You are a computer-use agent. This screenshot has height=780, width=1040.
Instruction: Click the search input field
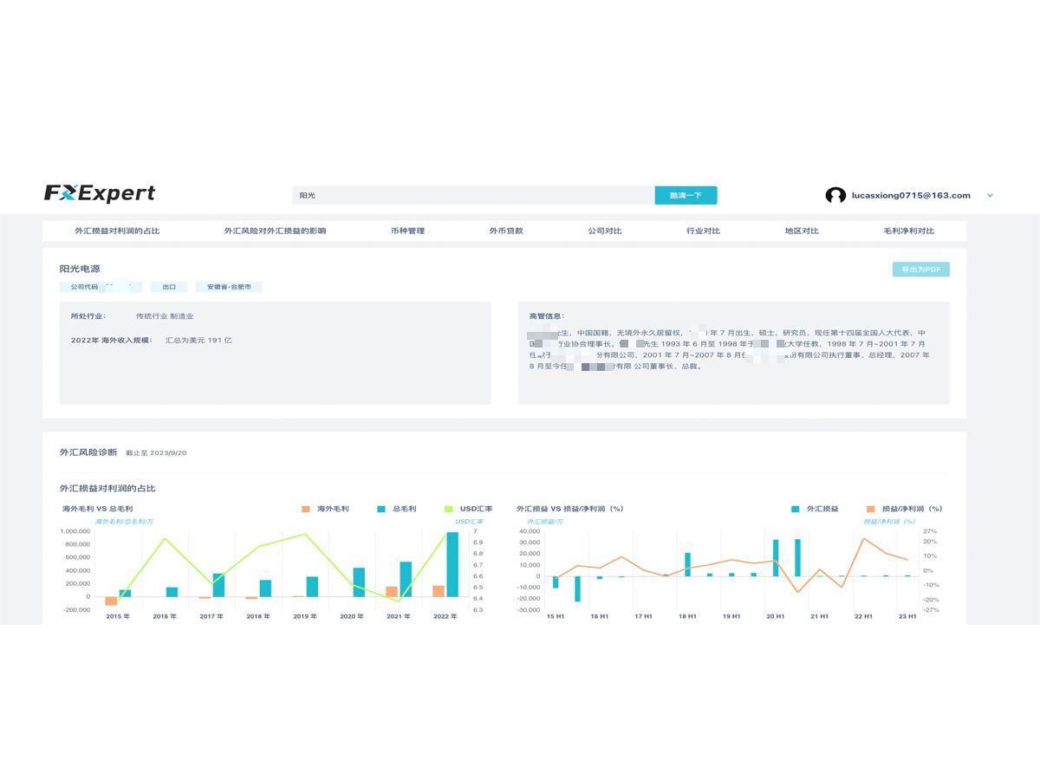click(472, 196)
